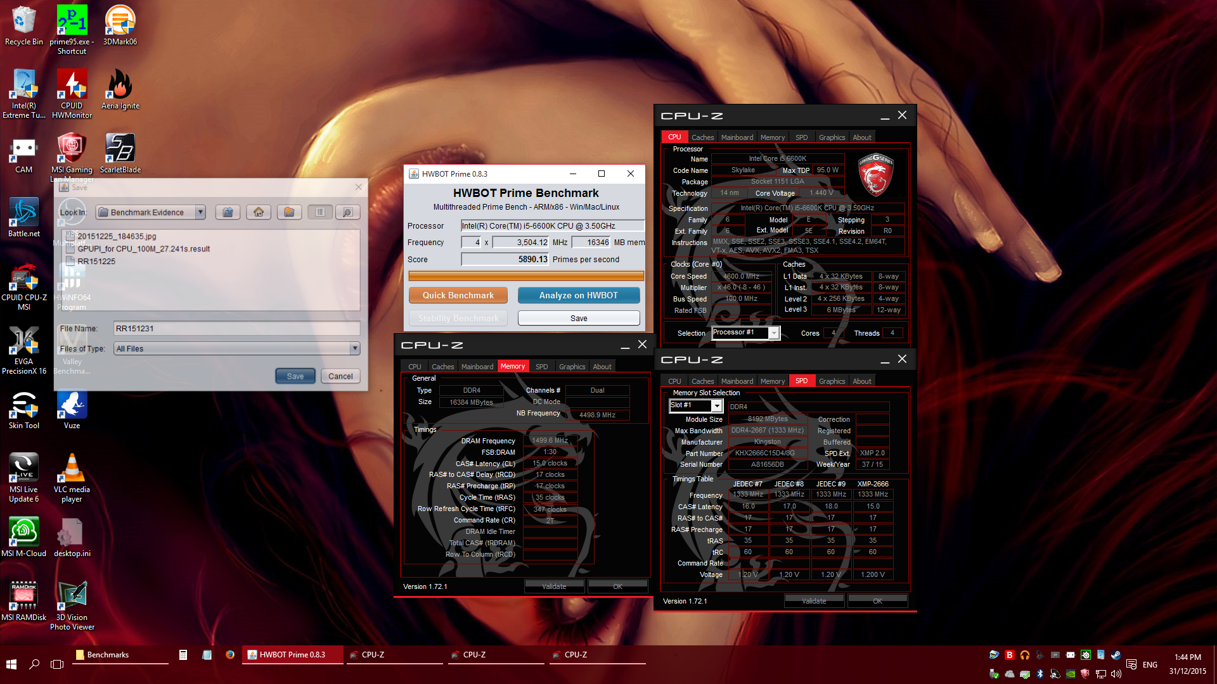Click Save button in HWBOT Prime window
The image size is (1217, 684).
point(578,318)
